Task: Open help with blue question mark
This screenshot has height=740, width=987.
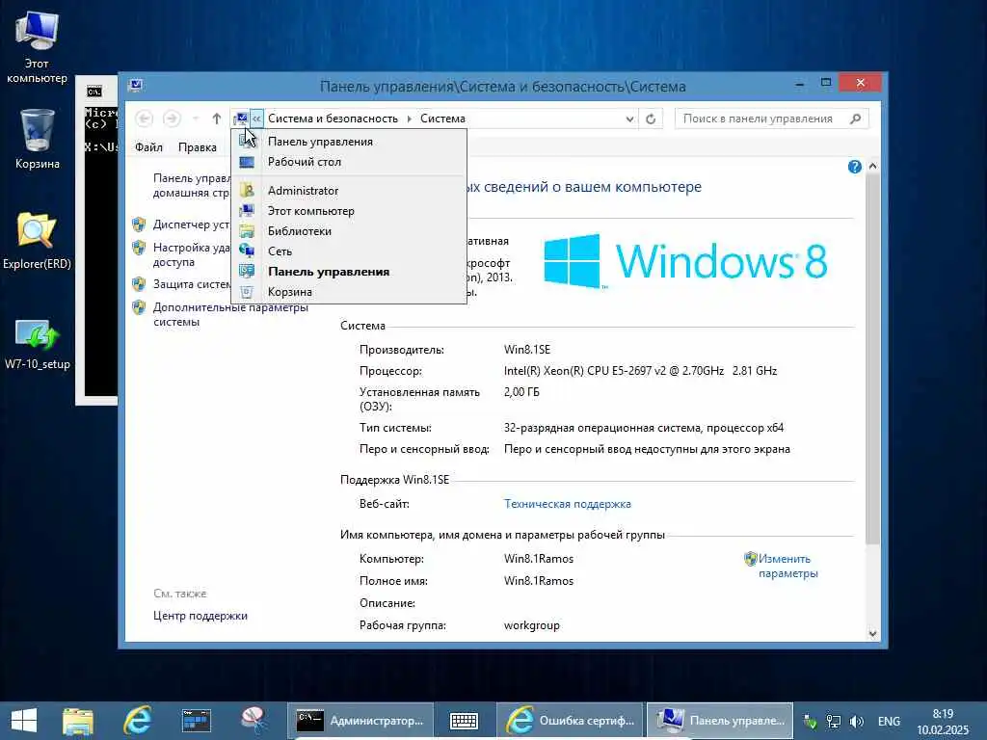Action: coord(854,167)
